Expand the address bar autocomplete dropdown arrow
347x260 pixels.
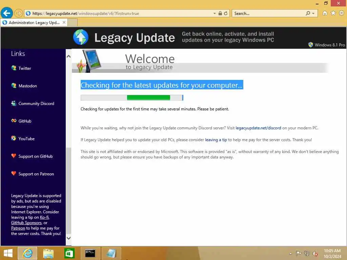coord(215,14)
